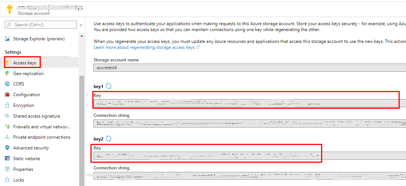Click the Properties bars icon
This screenshot has height=186, width=406.
pos(7,169)
